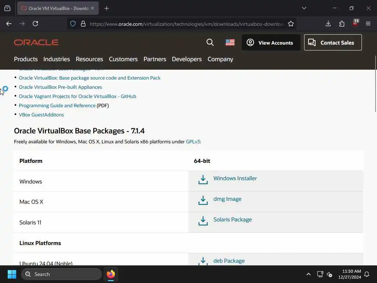Open the Resources menu
Screen dimensions: 377x283
(89, 59)
